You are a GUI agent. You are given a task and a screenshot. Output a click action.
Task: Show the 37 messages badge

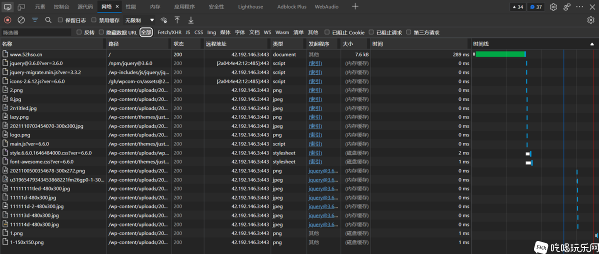(x=535, y=7)
